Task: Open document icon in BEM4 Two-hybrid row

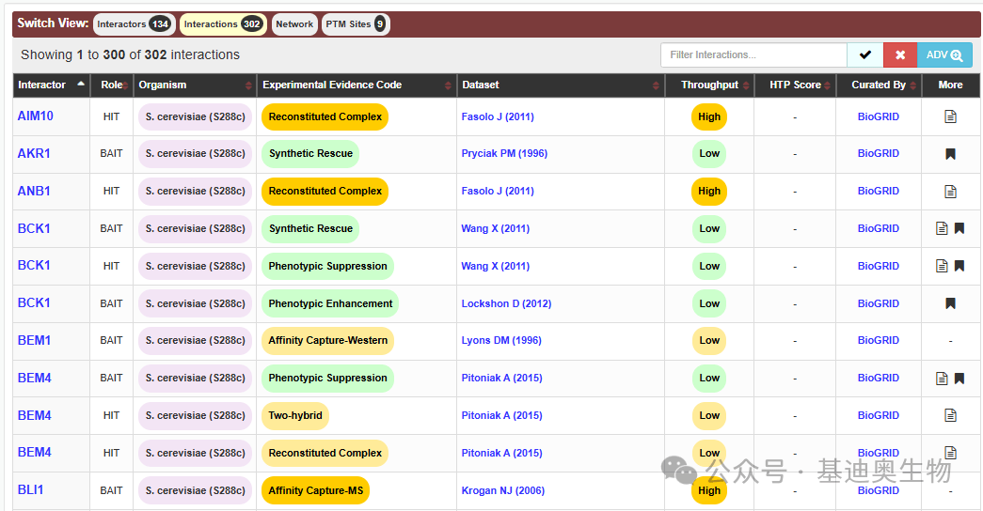Action: click(x=950, y=415)
